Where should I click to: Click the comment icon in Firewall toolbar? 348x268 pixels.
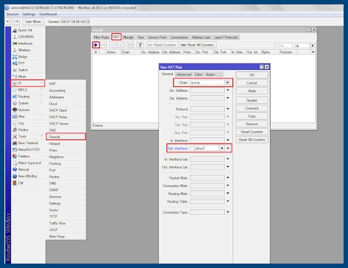130,45
